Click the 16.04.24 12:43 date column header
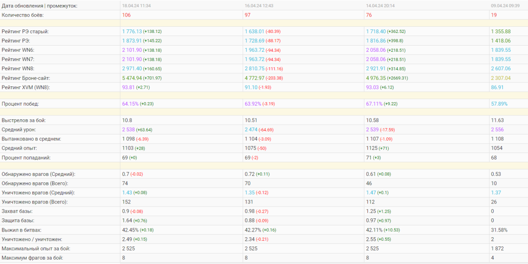 [259, 5]
